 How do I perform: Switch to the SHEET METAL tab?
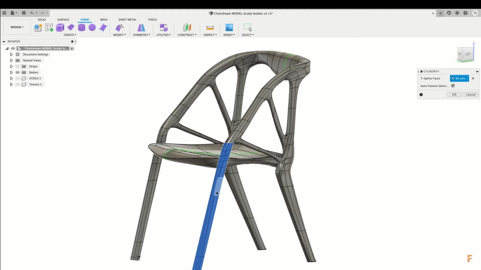(x=127, y=19)
